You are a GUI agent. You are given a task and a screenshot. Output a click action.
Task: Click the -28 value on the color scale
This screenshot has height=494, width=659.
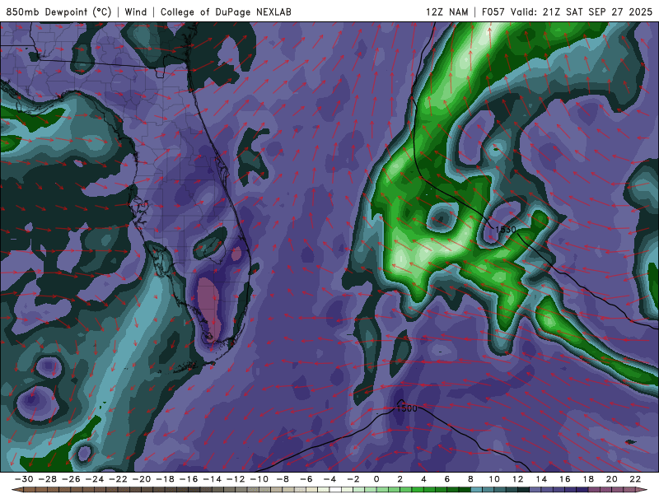coord(48,479)
